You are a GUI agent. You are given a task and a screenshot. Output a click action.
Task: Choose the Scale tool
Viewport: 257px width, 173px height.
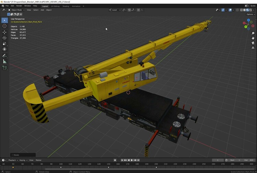click(4, 44)
